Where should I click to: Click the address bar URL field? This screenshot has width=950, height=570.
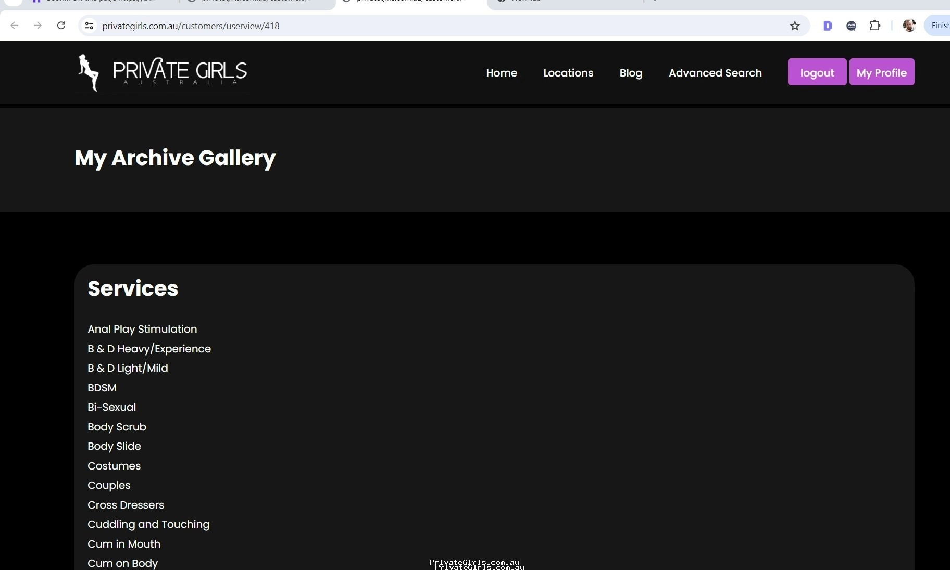point(438,26)
